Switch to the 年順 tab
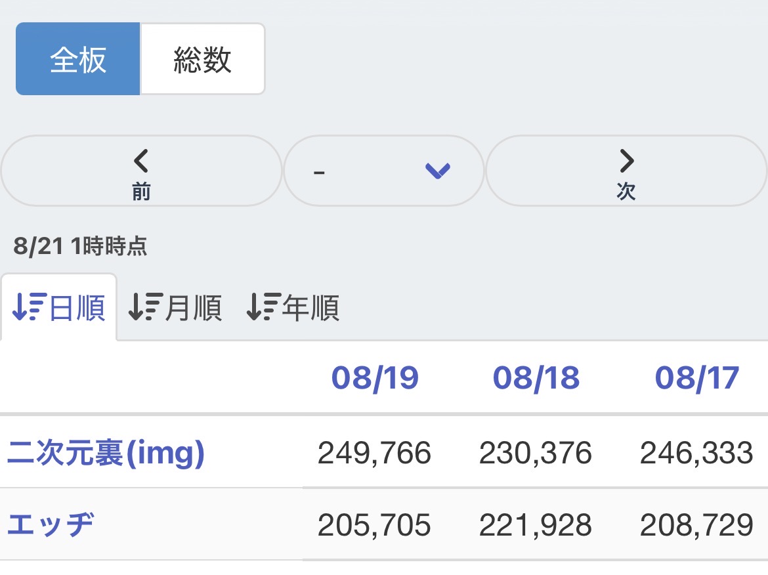The height and width of the screenshot is (575, 768). 293,308
